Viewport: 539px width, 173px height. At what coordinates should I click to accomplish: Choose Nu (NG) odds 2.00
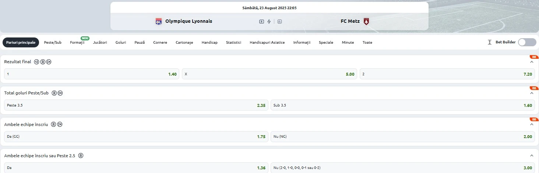[x=403, y=137]
